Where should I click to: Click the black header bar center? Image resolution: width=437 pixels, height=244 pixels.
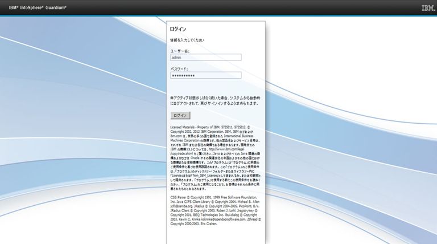(218, 8)
